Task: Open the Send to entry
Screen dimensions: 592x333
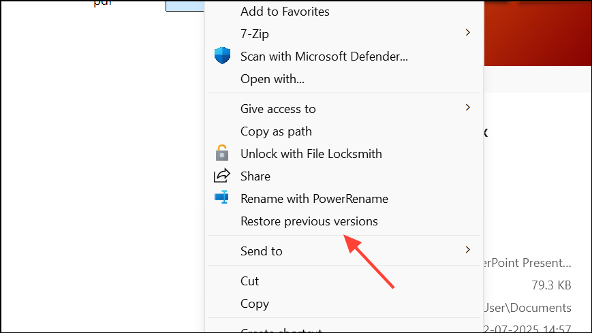Action: coord(261,251)
